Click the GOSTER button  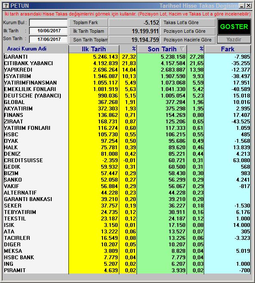click(234, 27)
